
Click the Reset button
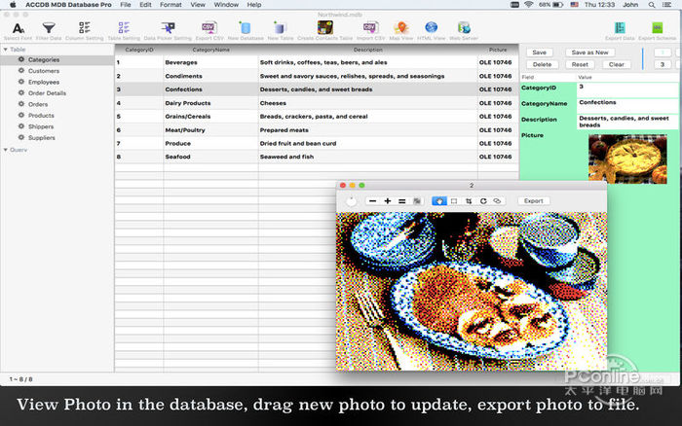click(x=580, y=65)
